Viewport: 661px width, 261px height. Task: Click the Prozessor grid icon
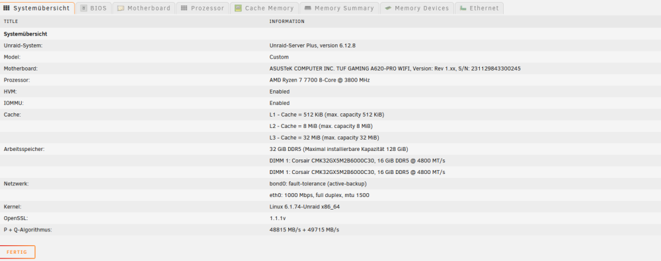[x=184, y=8]
